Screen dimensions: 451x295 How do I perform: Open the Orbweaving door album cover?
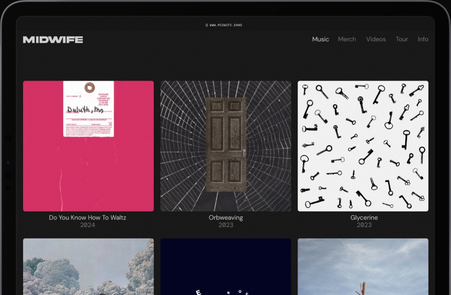coord(226,146)
